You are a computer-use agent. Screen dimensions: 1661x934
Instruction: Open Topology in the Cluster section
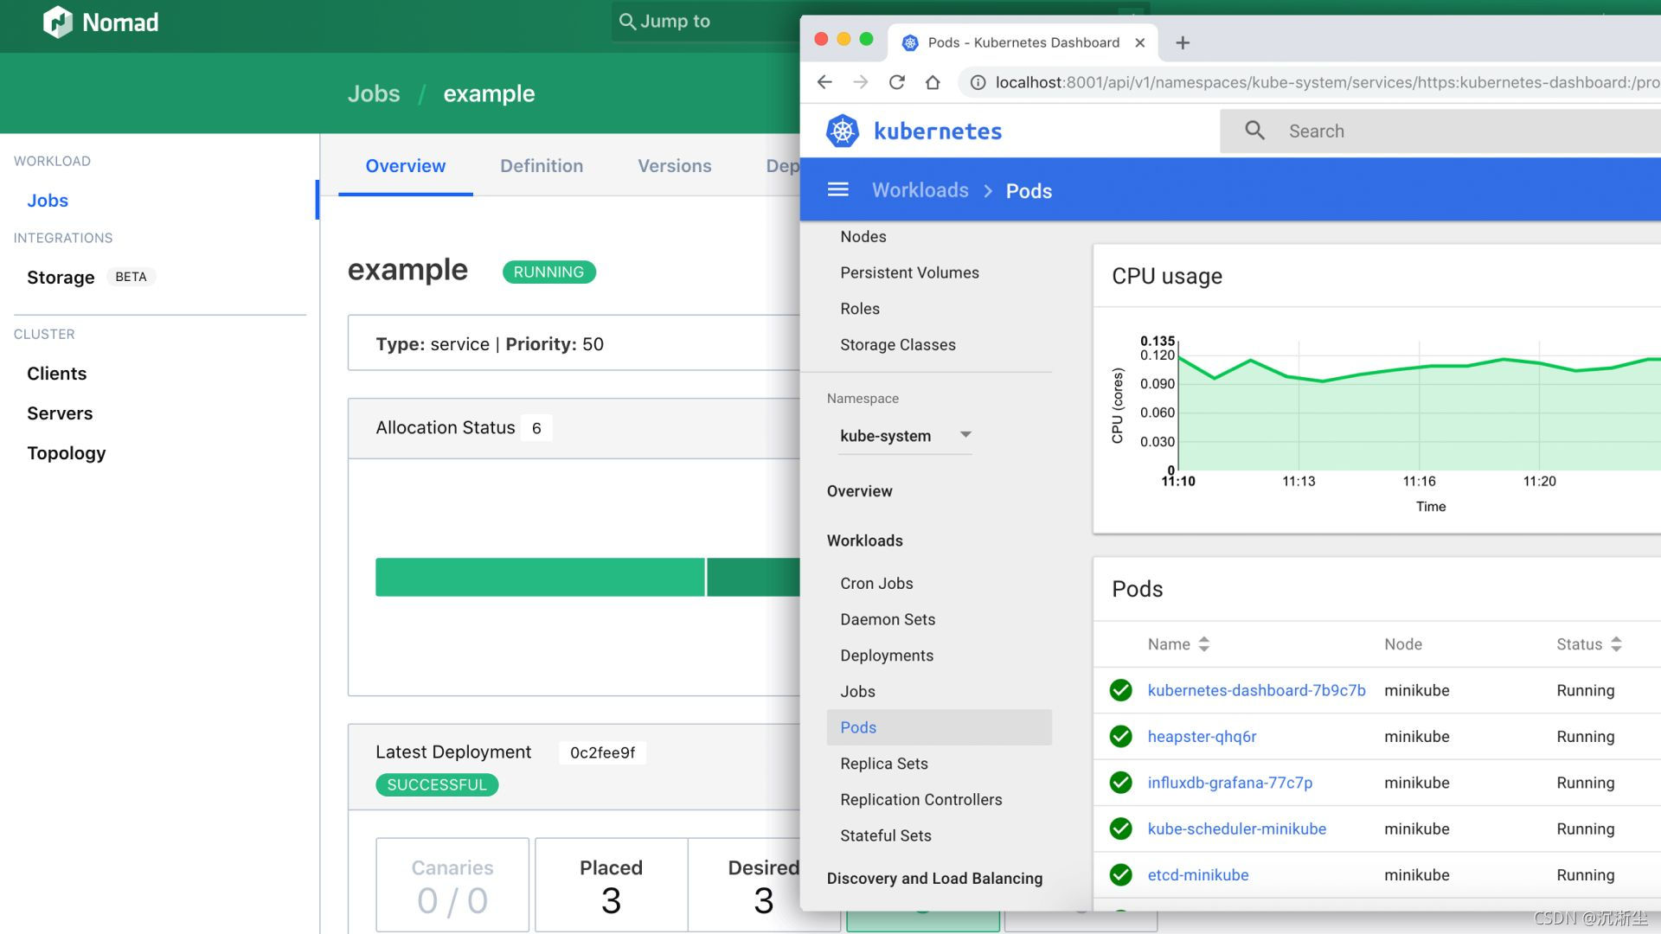point(66,453)
